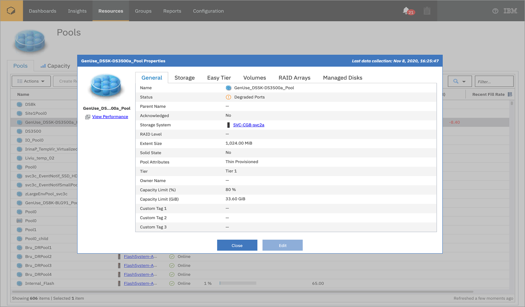Open the Dashboards menu
Screen dimensions: 525x307
click(42, 11)
